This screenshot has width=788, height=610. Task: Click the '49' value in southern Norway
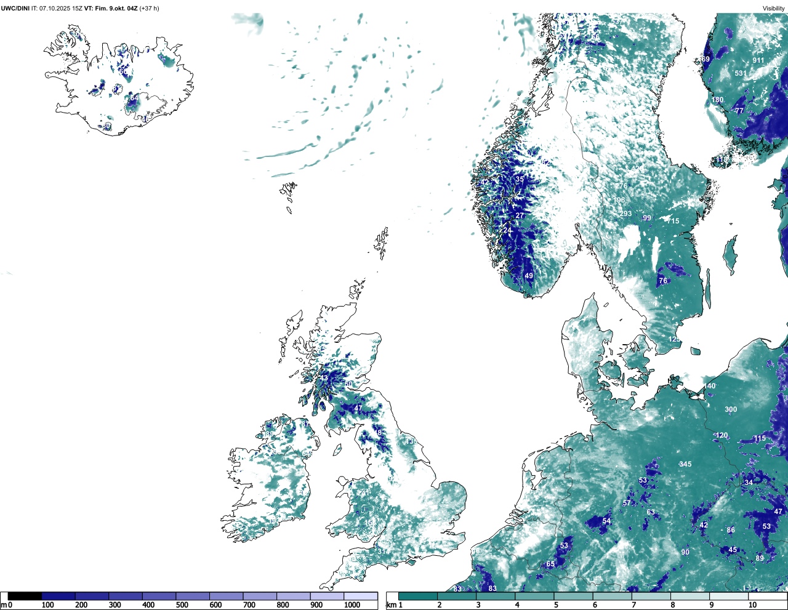[x=529, y=276]
